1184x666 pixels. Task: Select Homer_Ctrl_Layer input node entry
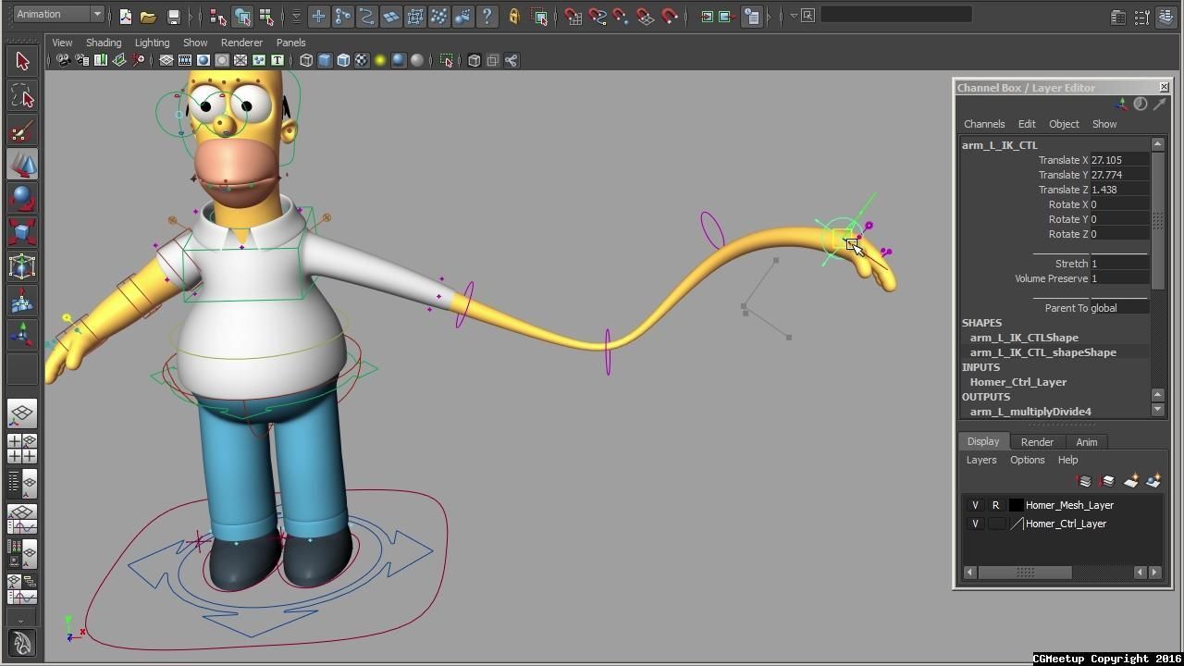click(x=1018, y=382)
